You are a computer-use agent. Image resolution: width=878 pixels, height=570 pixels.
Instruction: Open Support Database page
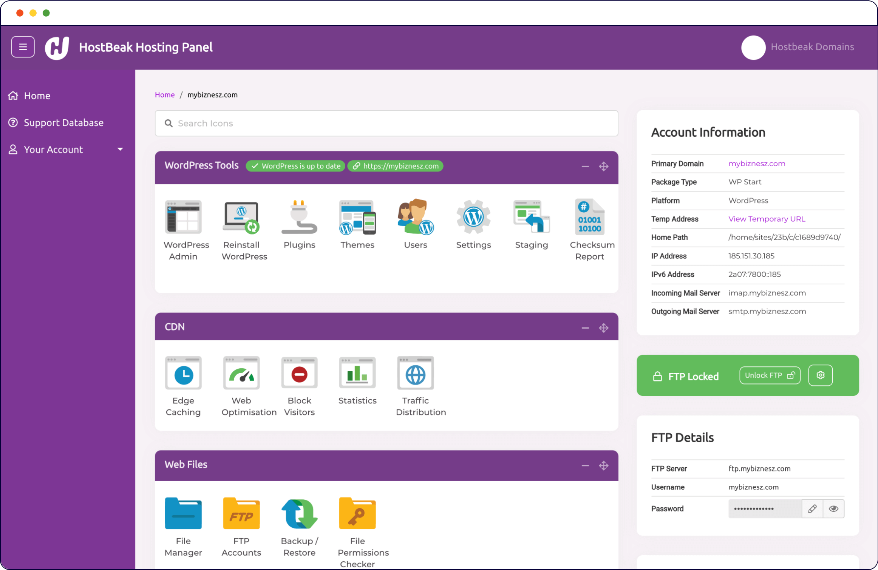pyautogui.click(x=63, y=122)
